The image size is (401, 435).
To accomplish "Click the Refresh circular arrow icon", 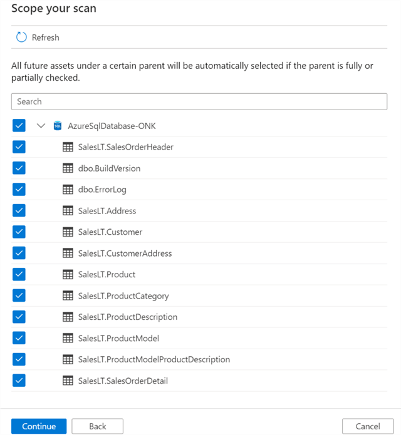I will coord(21,38).
